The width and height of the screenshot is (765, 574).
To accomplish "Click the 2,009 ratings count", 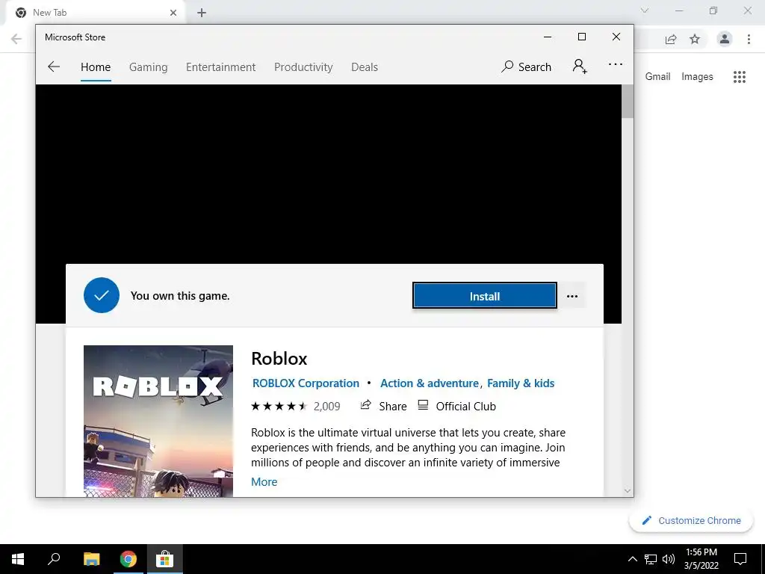I will [x=327, y=406].
